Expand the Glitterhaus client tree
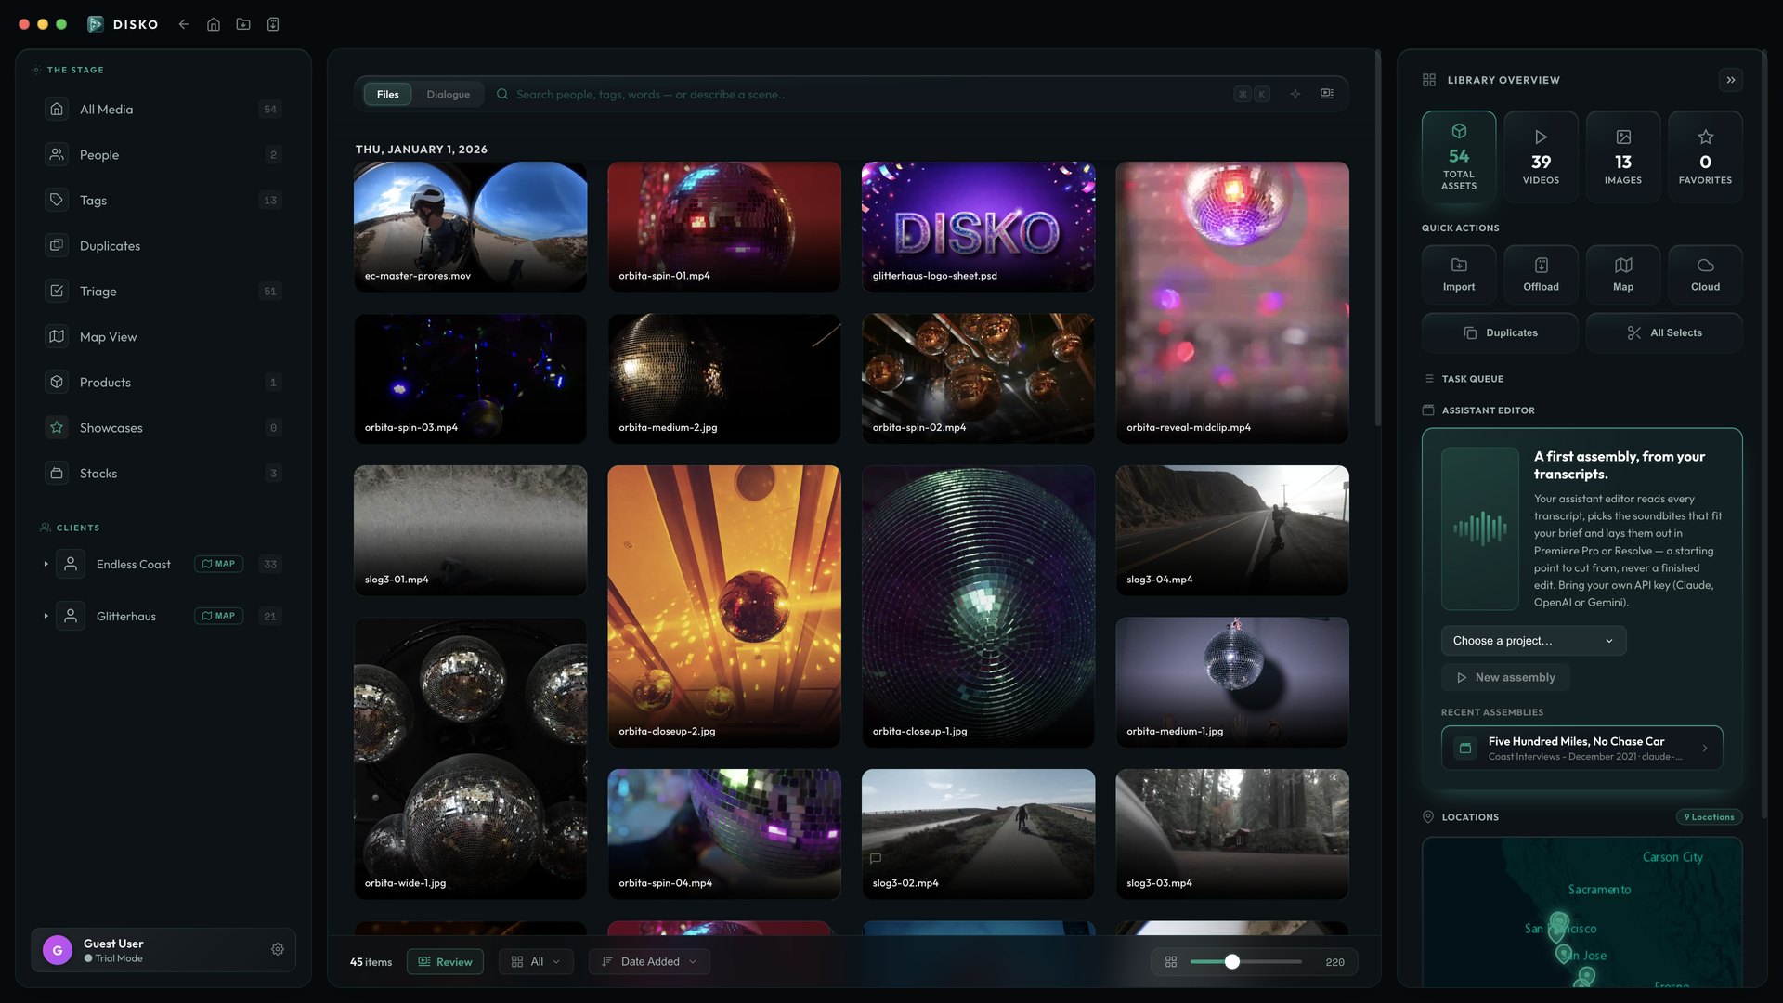Image resolution: width=1783 pixels, height=1003 pixels. pyautogui.click(x=46, y=616)
